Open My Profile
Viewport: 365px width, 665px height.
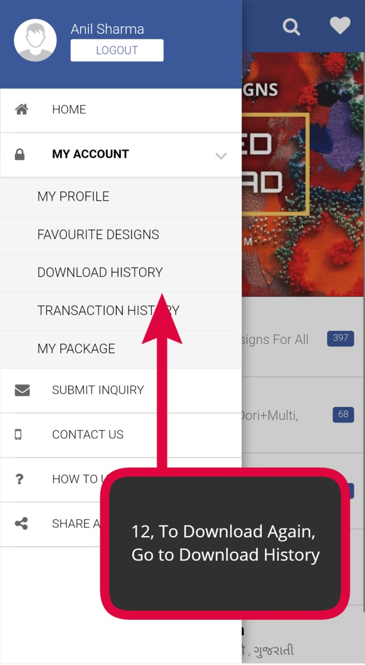pos(121,197)
